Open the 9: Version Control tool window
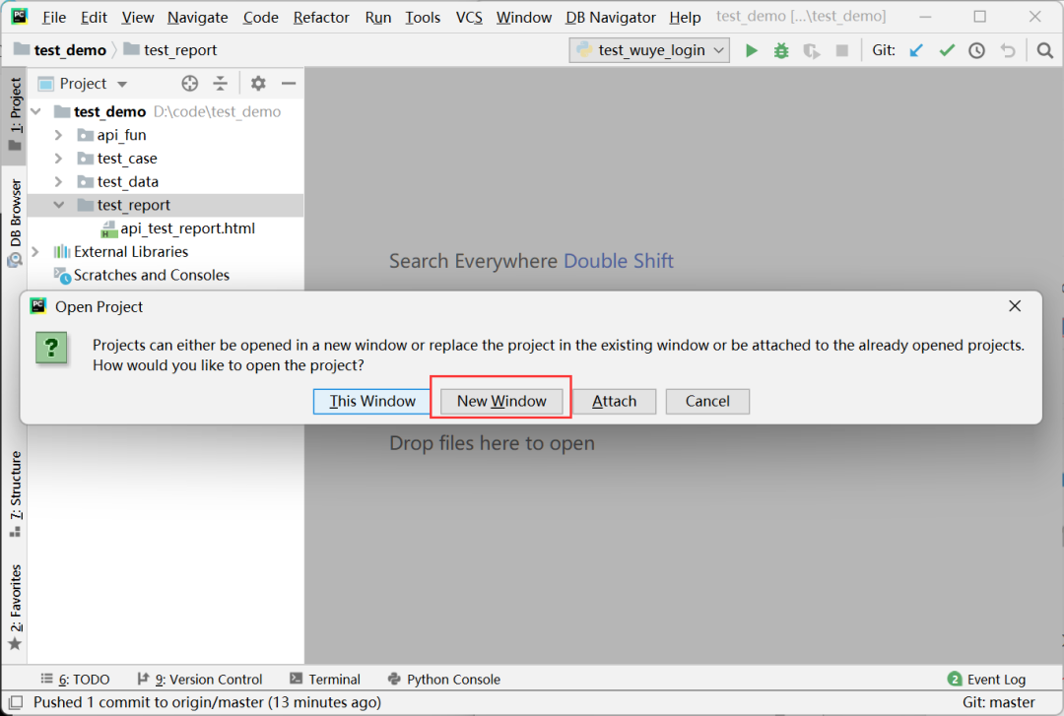This screenshot has width=1064, height=716. pos(199,680)
